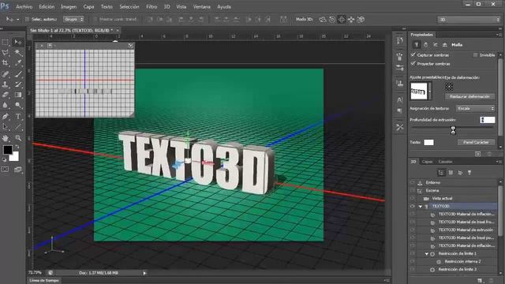
Task: Open the Texto color swatch
Action: click(428, 142)
